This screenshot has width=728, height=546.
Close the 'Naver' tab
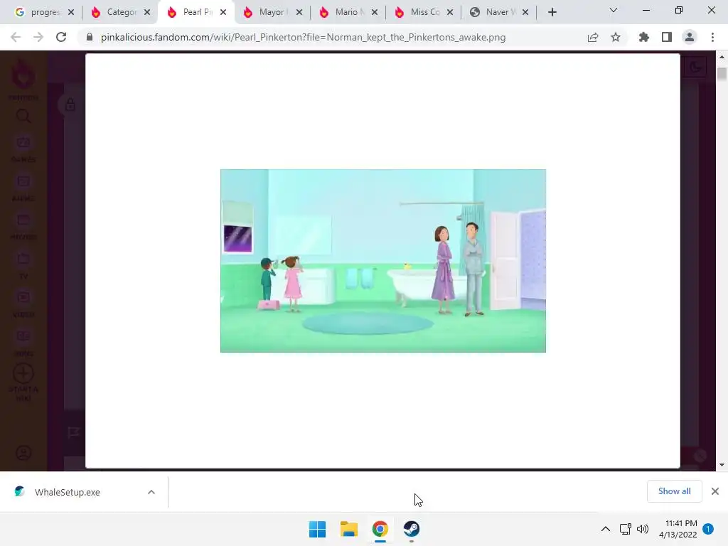525,12
